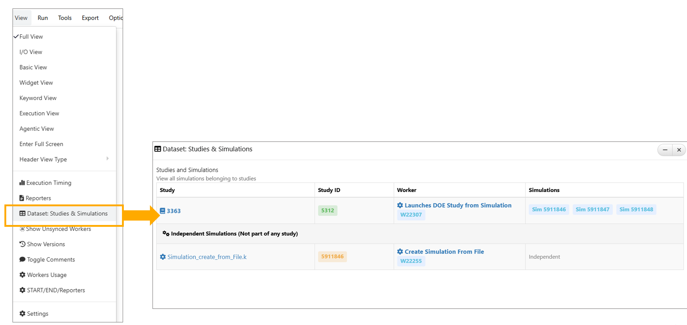Open Launches DOE Study from Simulation worker
This screenshot has height=325, width=687.
458,206
